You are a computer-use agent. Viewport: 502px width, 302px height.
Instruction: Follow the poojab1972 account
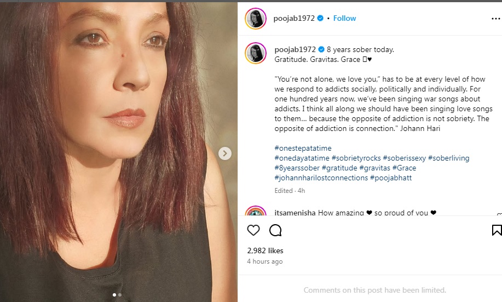point(345,18)
